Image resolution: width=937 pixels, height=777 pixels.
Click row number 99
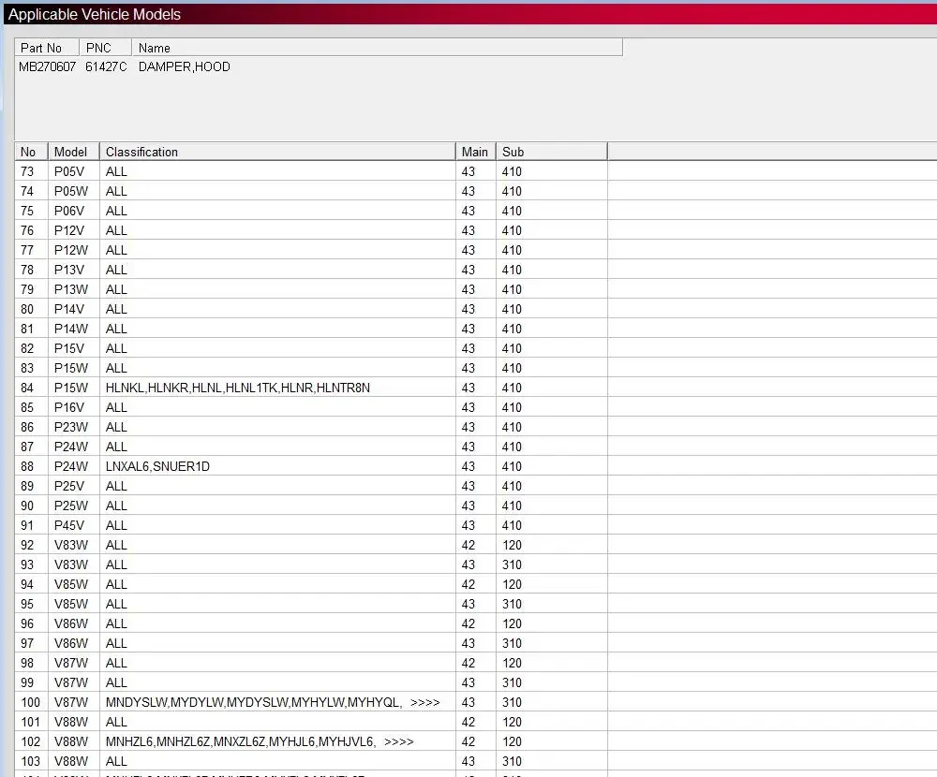click(27, 683)
